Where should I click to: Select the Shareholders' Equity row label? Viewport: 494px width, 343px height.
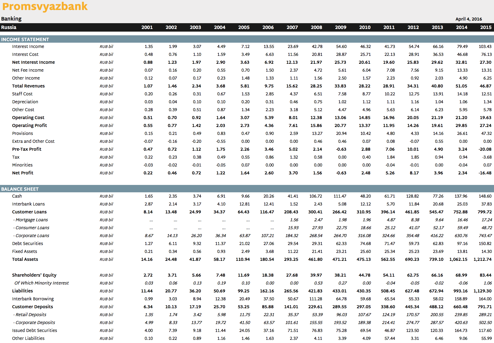click(34, 275)
